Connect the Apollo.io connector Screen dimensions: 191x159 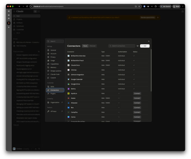click(x=137, y=94)
